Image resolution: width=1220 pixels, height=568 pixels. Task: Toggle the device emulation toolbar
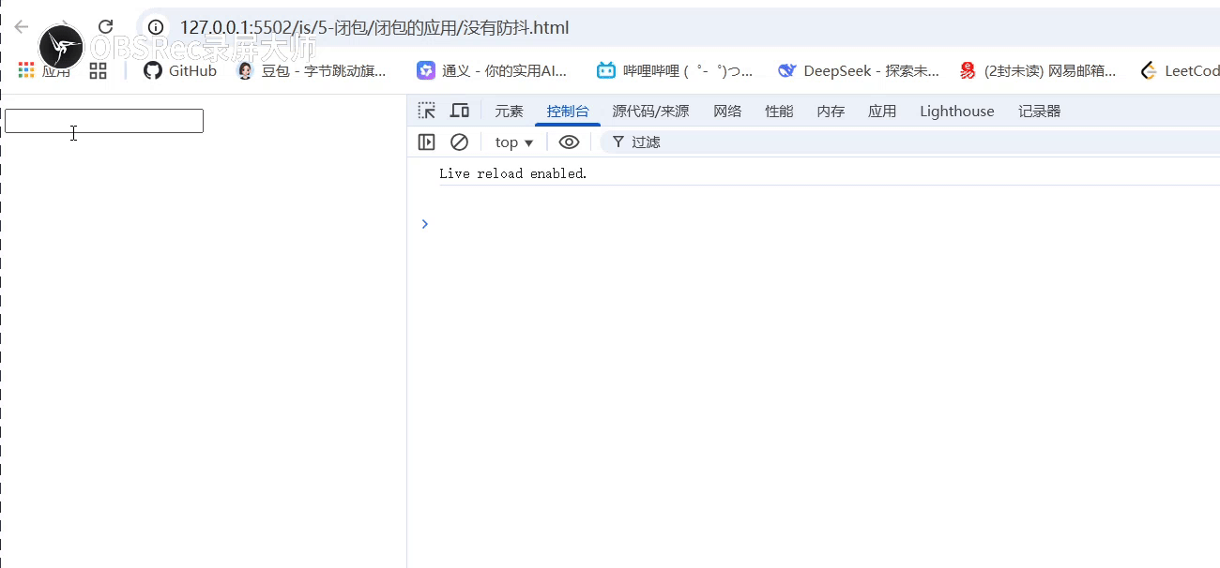click(460, 111)
